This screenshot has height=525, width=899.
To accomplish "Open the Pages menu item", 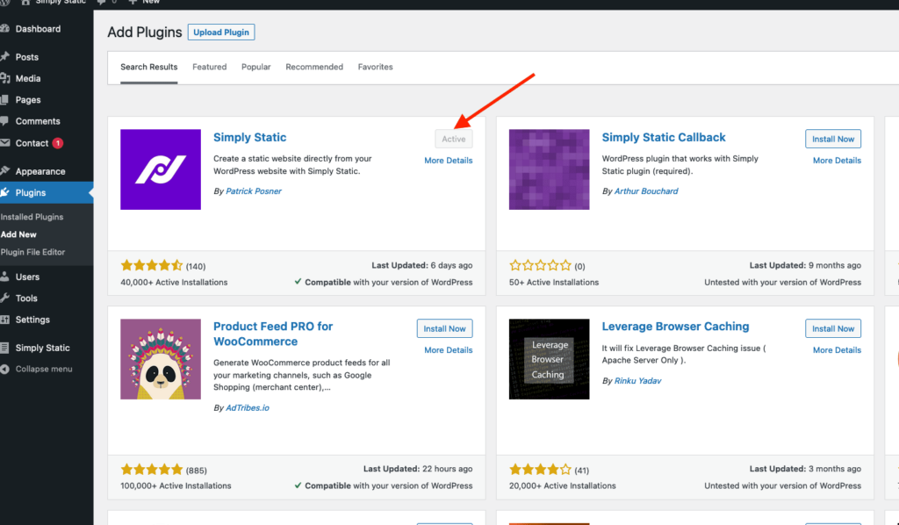I will tap(28, 100).
